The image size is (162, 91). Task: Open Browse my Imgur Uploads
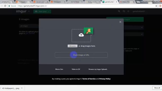[x=98, y=69]
